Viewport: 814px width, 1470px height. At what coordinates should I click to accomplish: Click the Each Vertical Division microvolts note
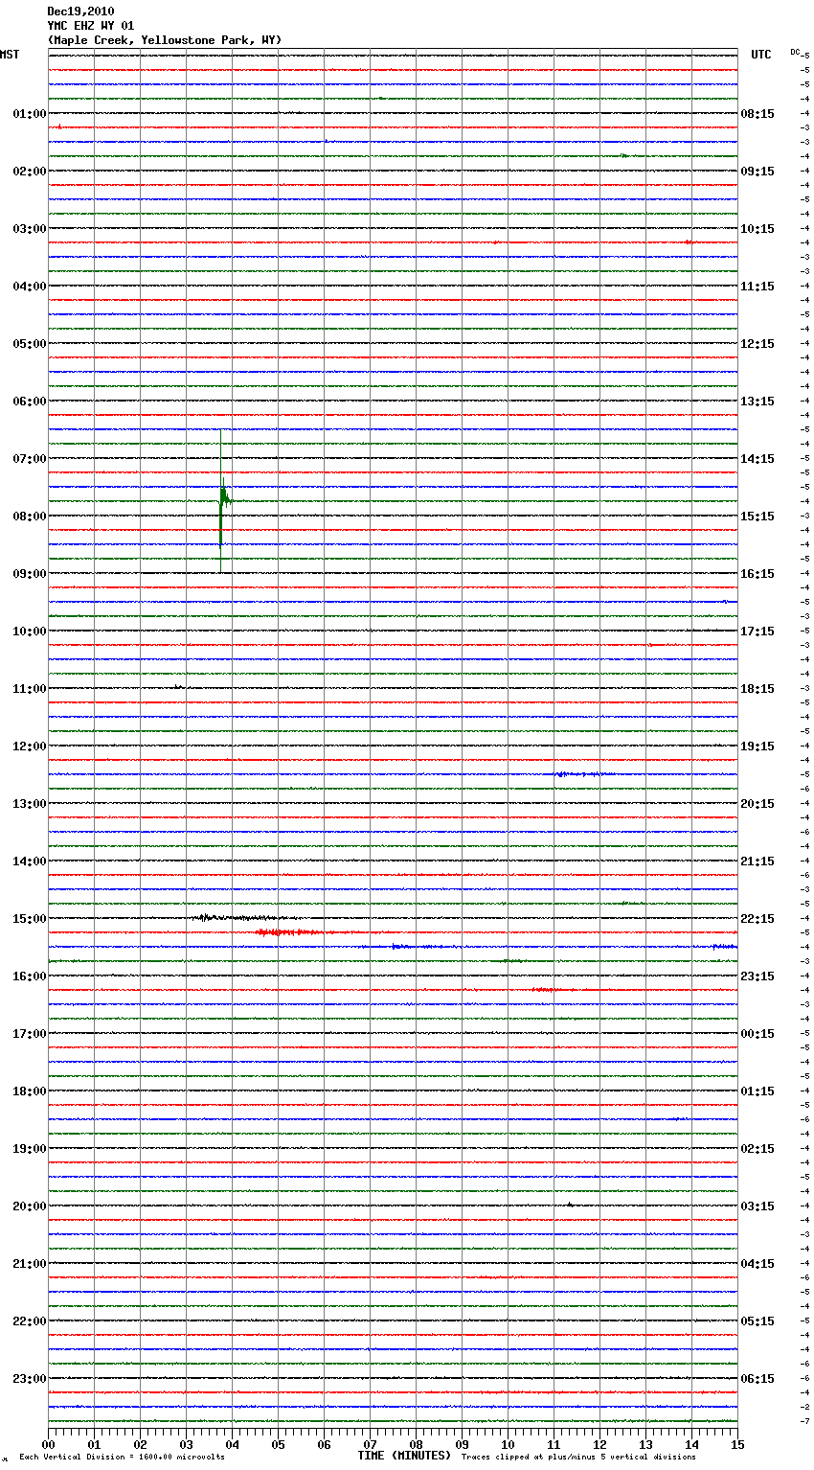coord(122,1458)
